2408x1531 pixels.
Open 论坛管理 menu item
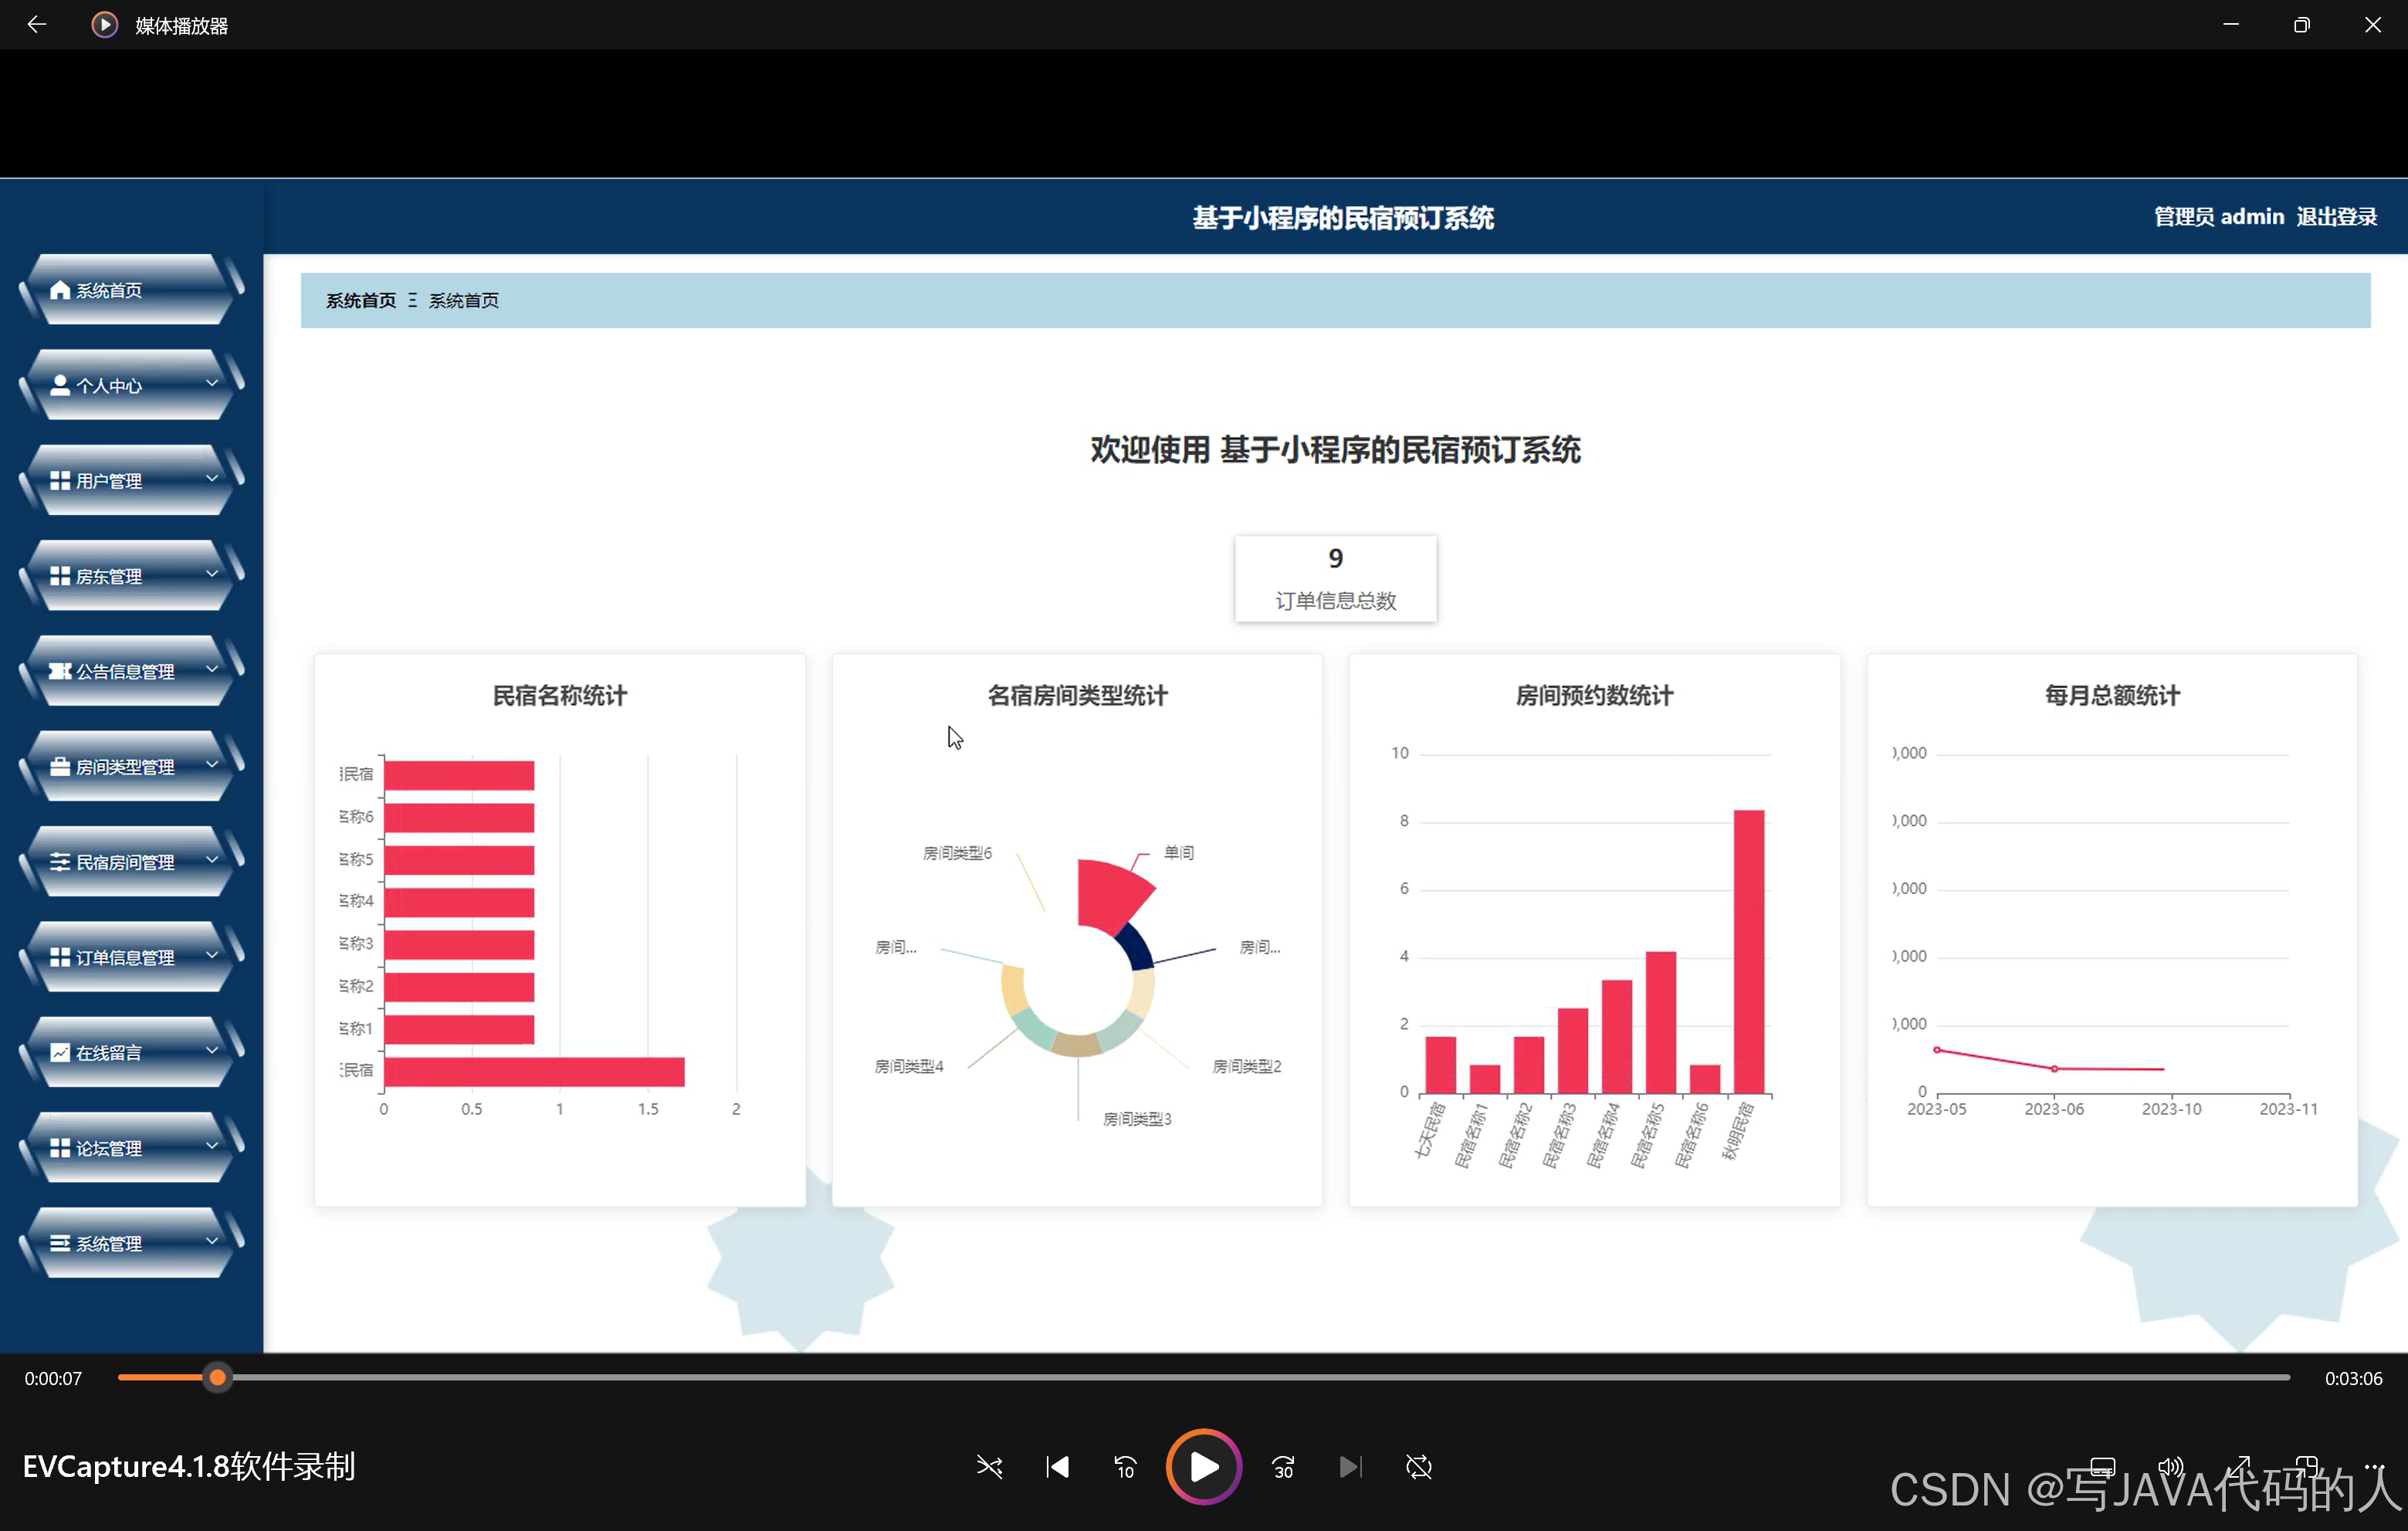pos(109,1148)
